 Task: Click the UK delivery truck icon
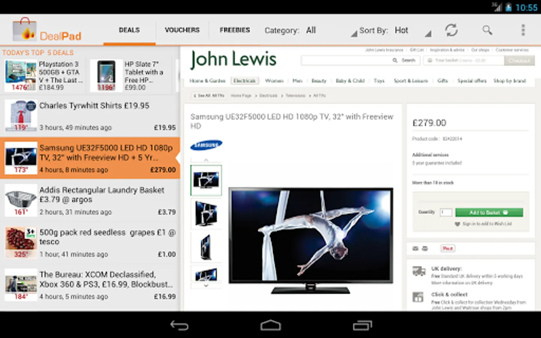pos(419,271)
